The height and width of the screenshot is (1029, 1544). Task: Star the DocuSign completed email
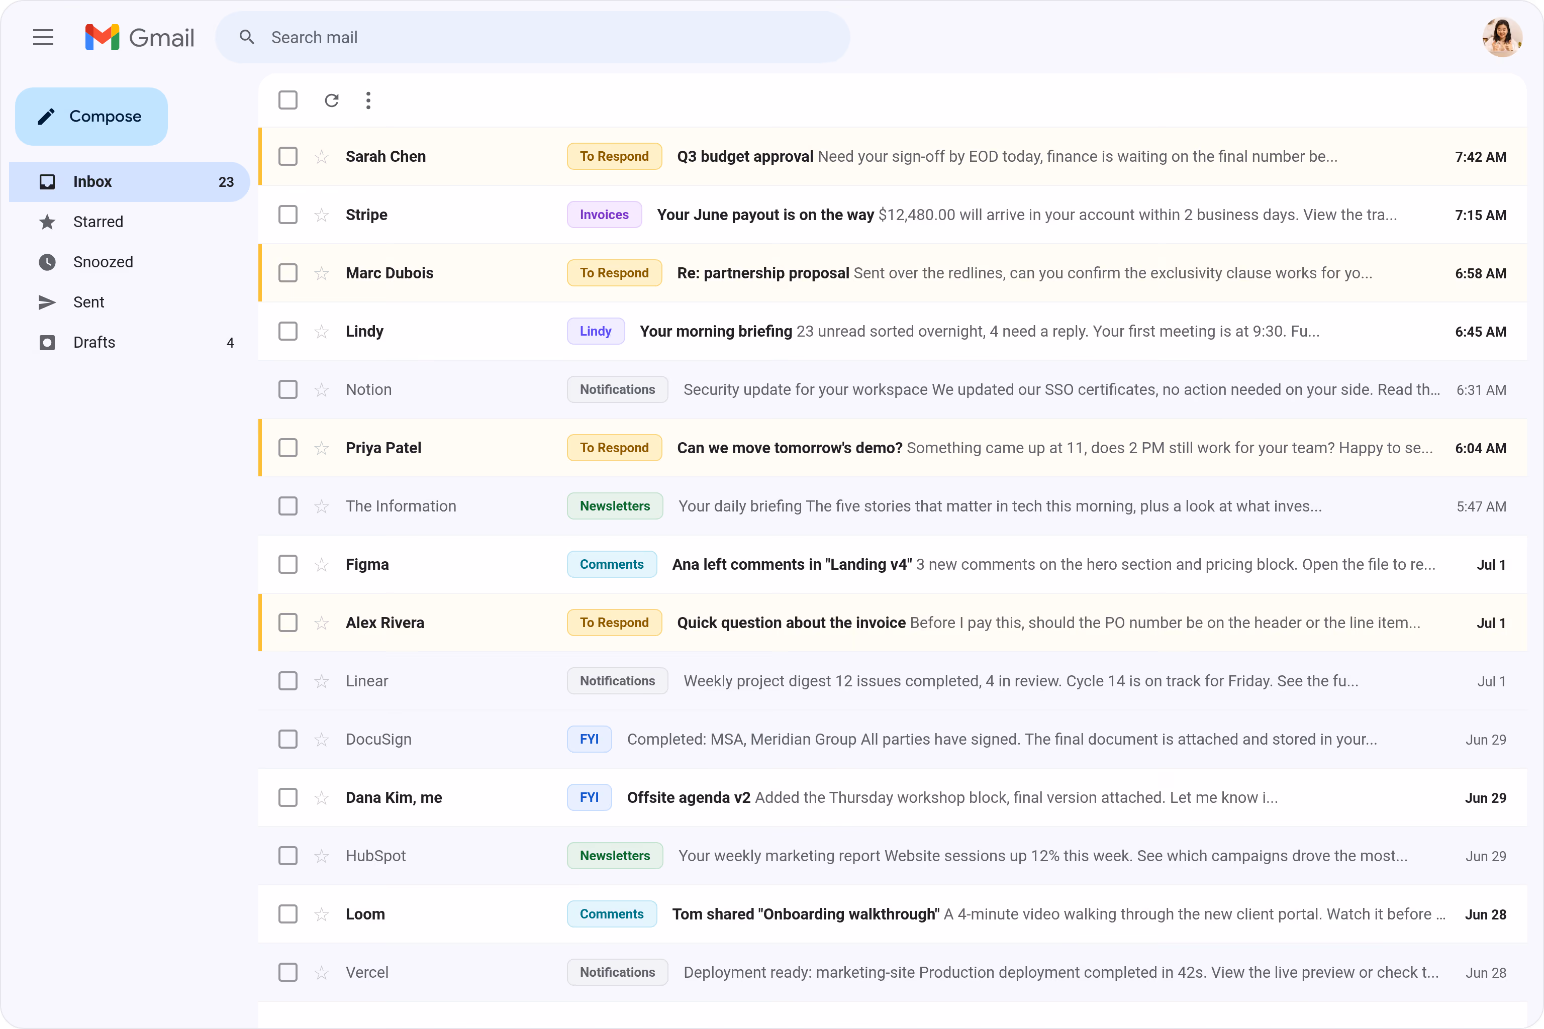click(322, 740)
